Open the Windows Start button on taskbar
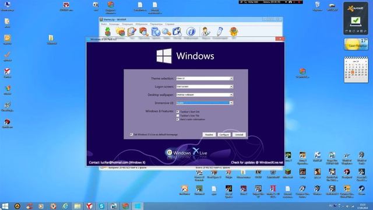The height and width of the screenshot is (210, 373). (5, 206)
